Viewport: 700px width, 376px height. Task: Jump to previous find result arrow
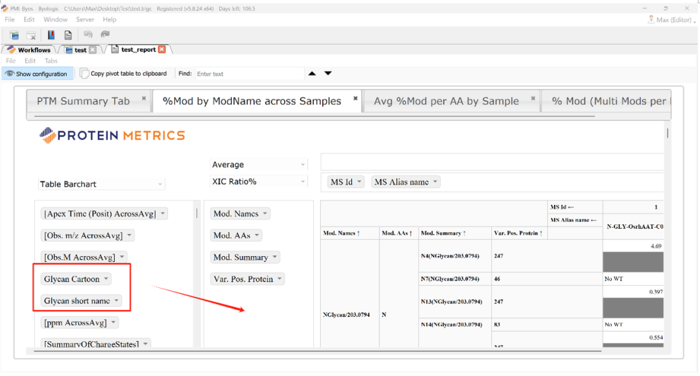pos(312,73)
